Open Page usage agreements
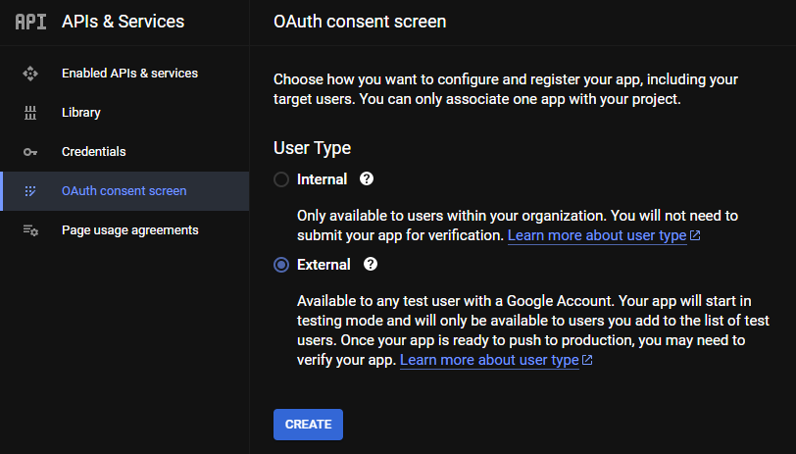 [x=124, y=230]
